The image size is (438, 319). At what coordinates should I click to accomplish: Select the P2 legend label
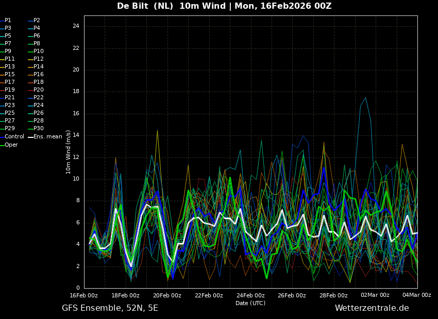tap(37, 21)
